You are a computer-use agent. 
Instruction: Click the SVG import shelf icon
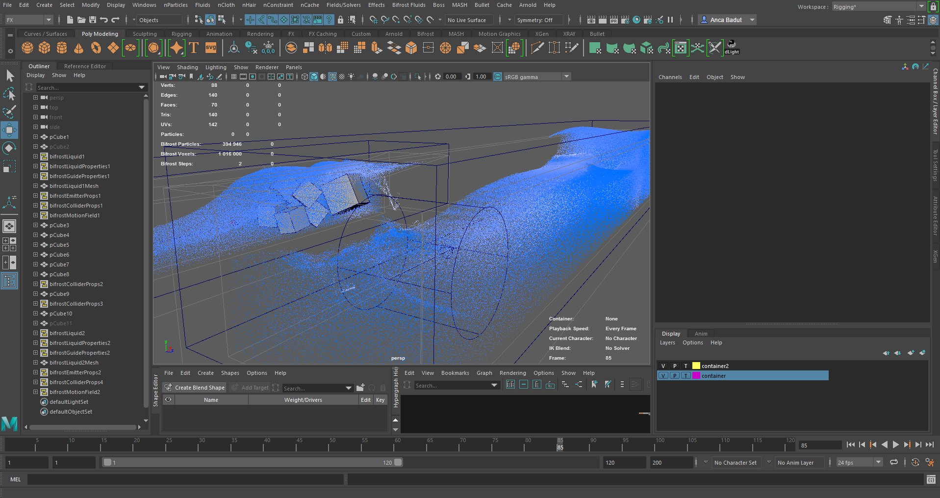(211, 48)
